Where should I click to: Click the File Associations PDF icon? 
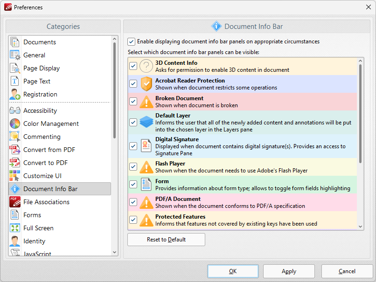[15, 202]
